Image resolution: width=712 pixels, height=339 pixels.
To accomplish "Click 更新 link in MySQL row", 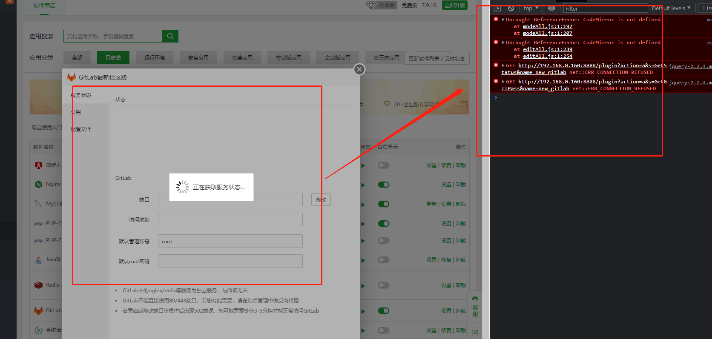I will (x=431, y=204).
